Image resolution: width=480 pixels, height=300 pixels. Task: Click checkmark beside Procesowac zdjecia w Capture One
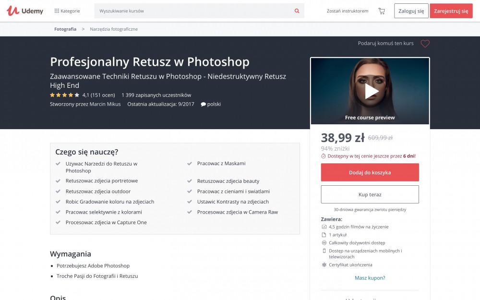click(x=58, y=223)
